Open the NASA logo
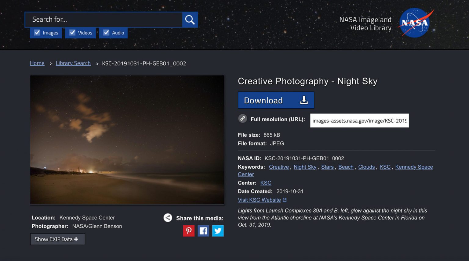469x261 pixels. 415,22
